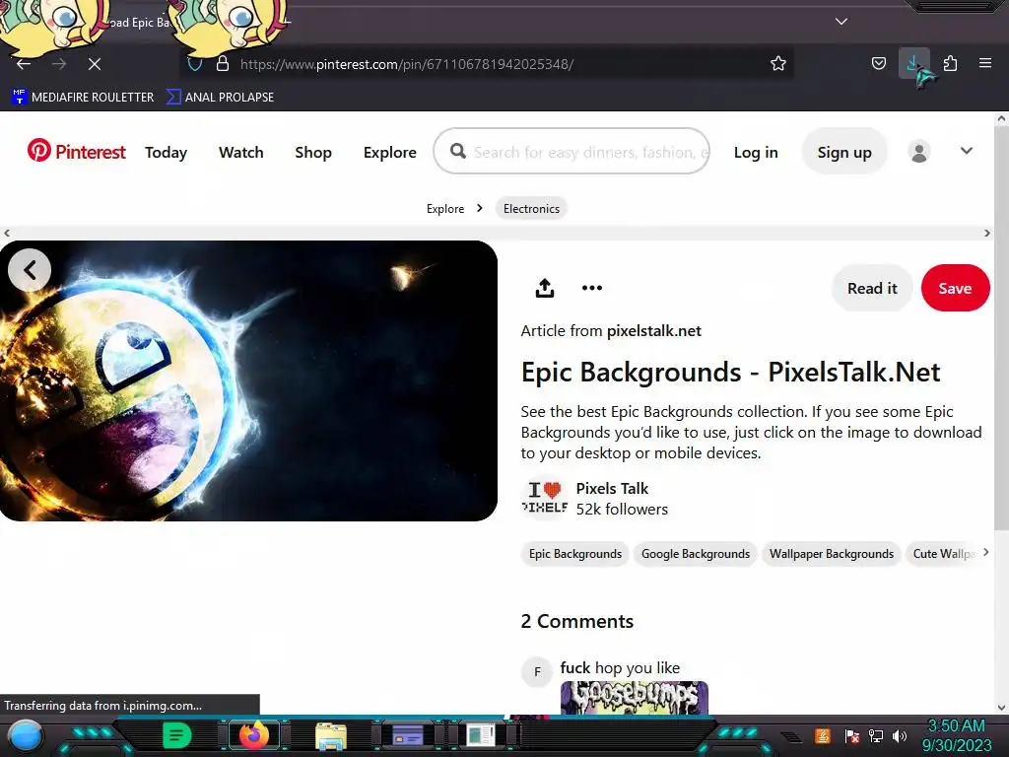1009x757 pixels.
Task: Click the vertical page scrollbar thumb
Action: (1001, 328)
